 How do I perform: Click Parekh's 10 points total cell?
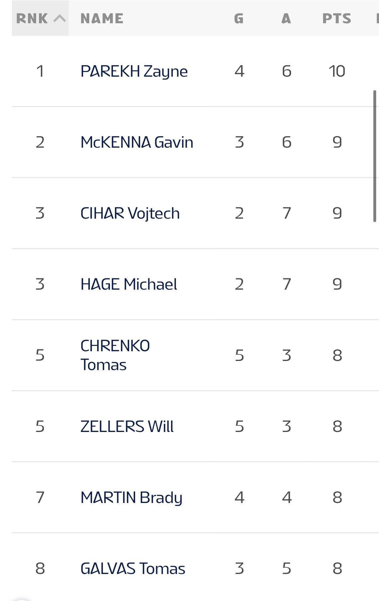(x=337, y=71)
